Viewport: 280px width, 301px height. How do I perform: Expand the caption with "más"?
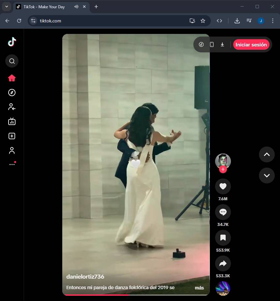(199, 288)
